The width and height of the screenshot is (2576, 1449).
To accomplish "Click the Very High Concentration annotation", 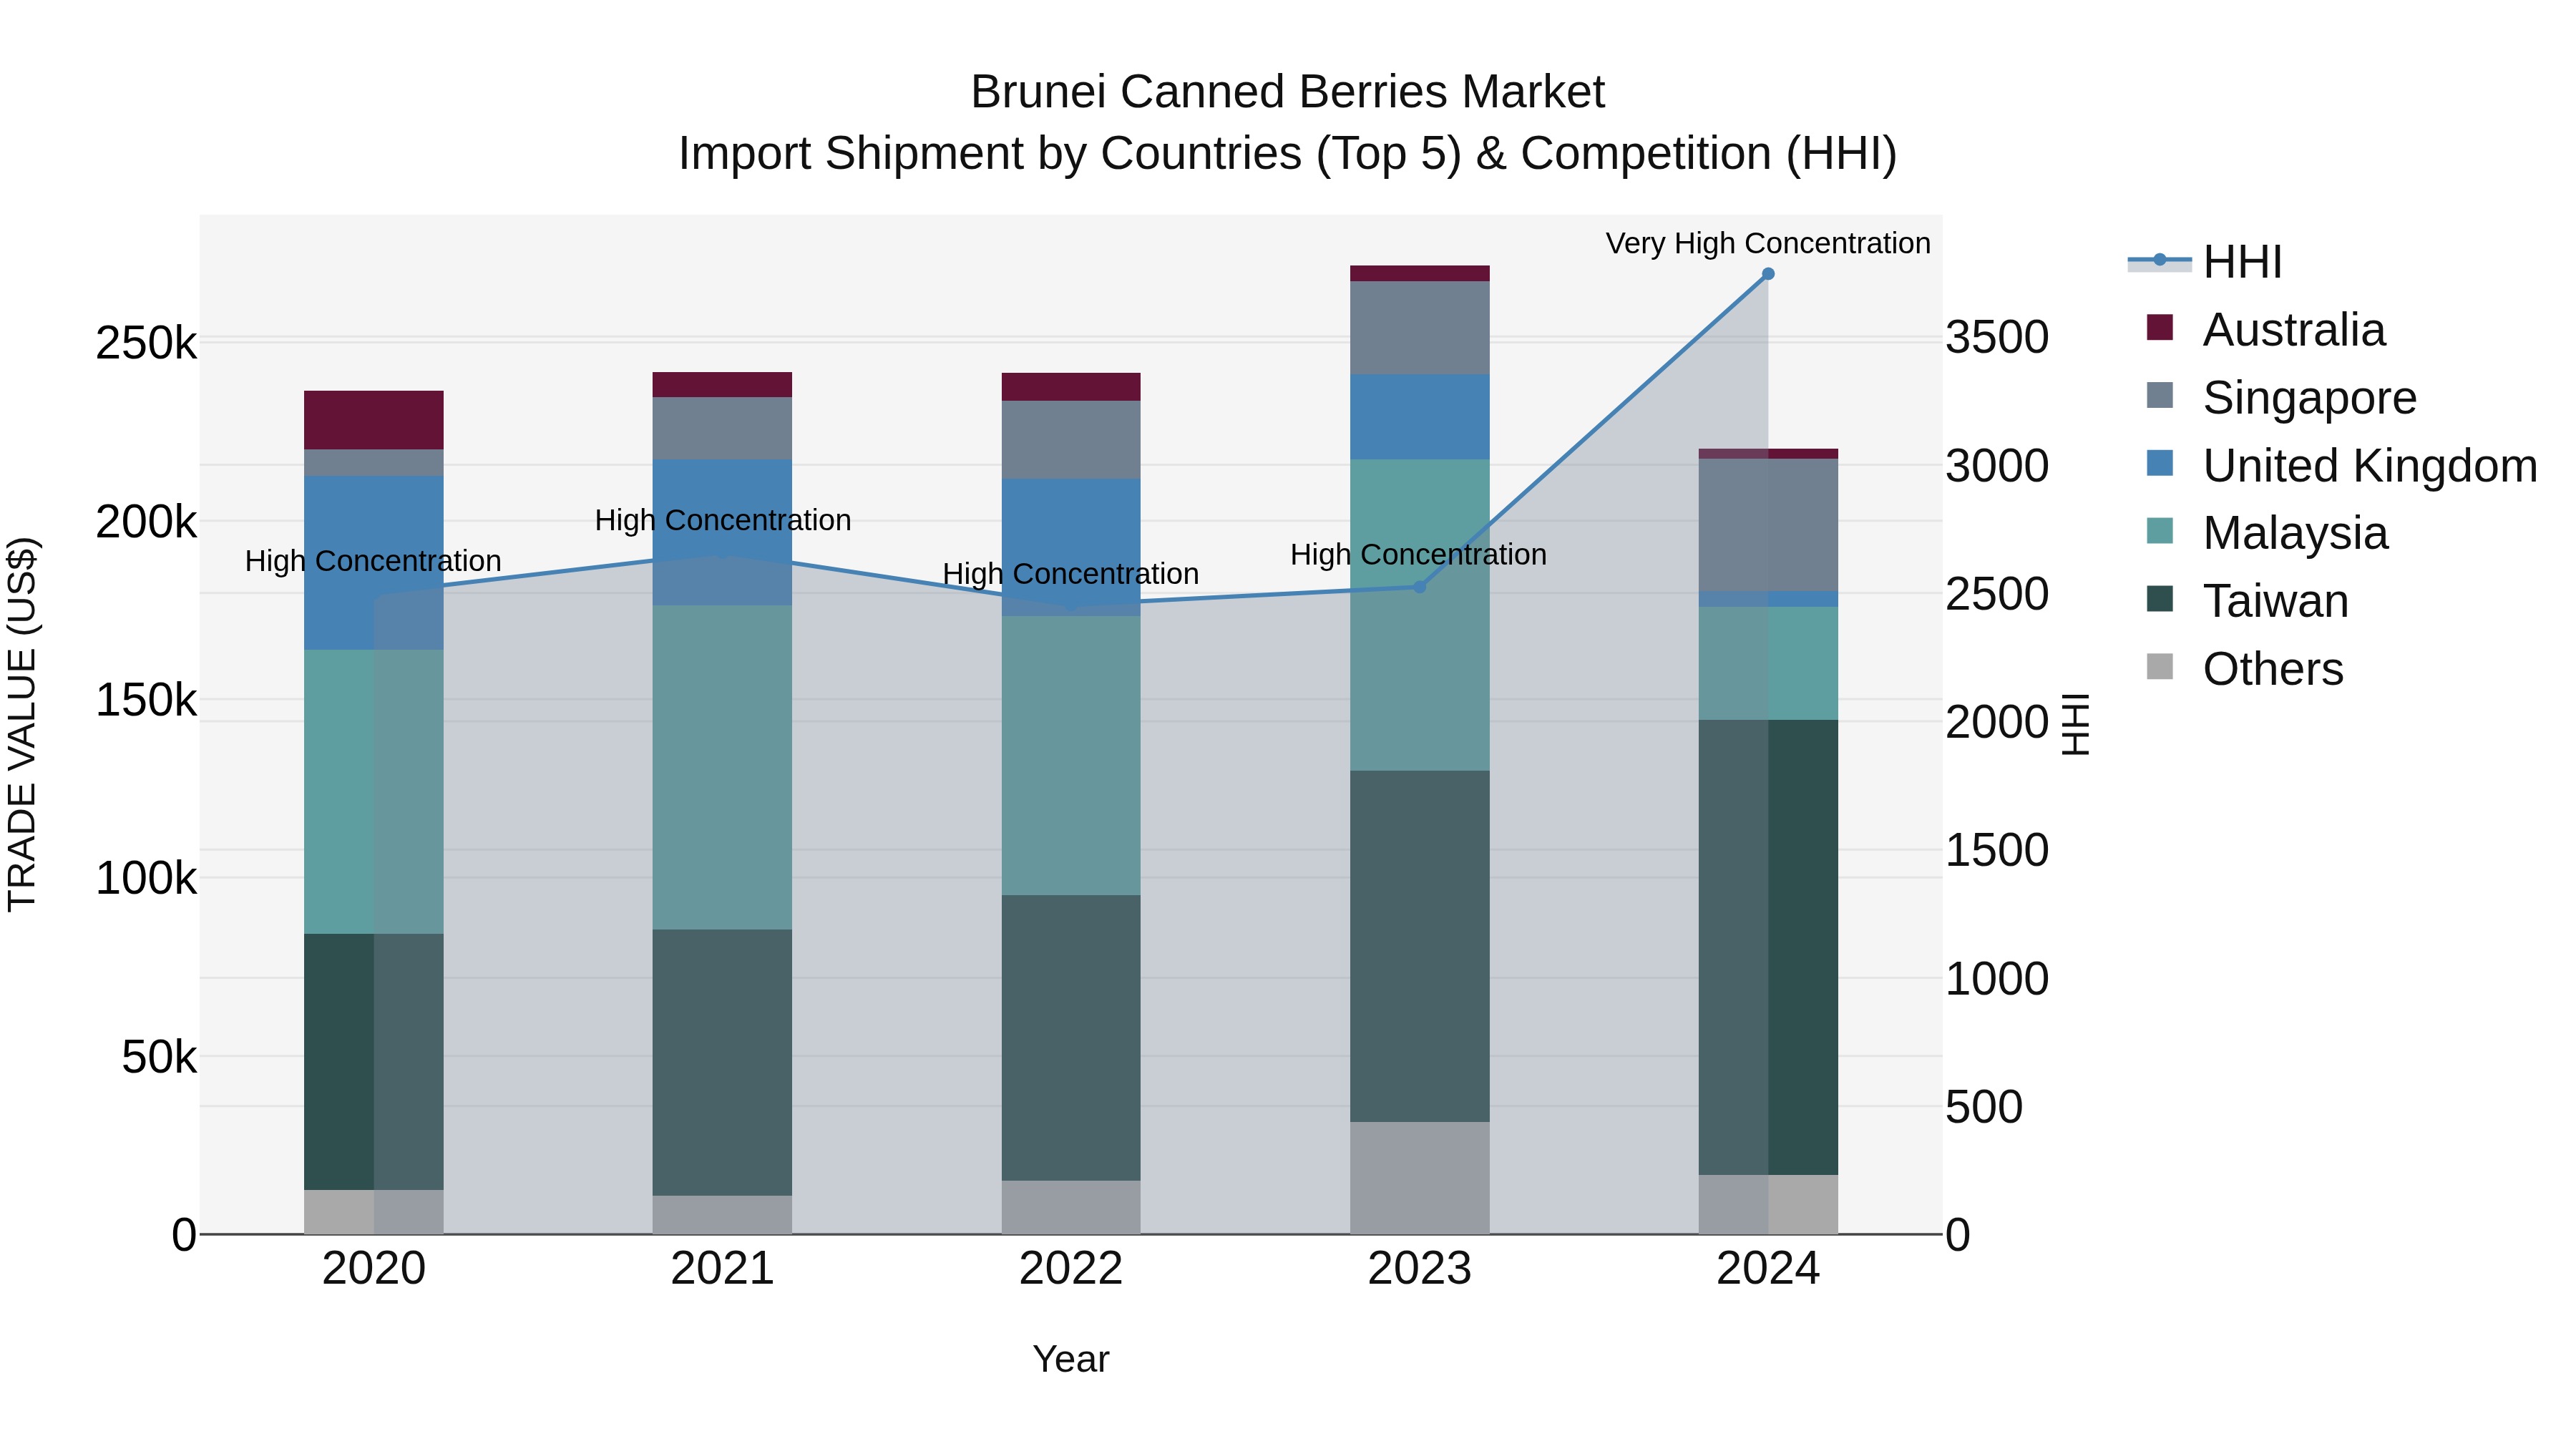I will point(1768,243).
